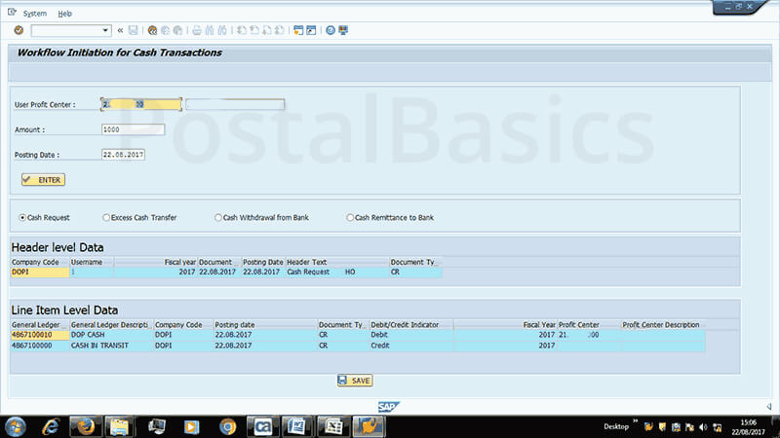Select the Excess Cash Transfer option
Viewport: 780px width, 438px height.
[x=106, y=217]
